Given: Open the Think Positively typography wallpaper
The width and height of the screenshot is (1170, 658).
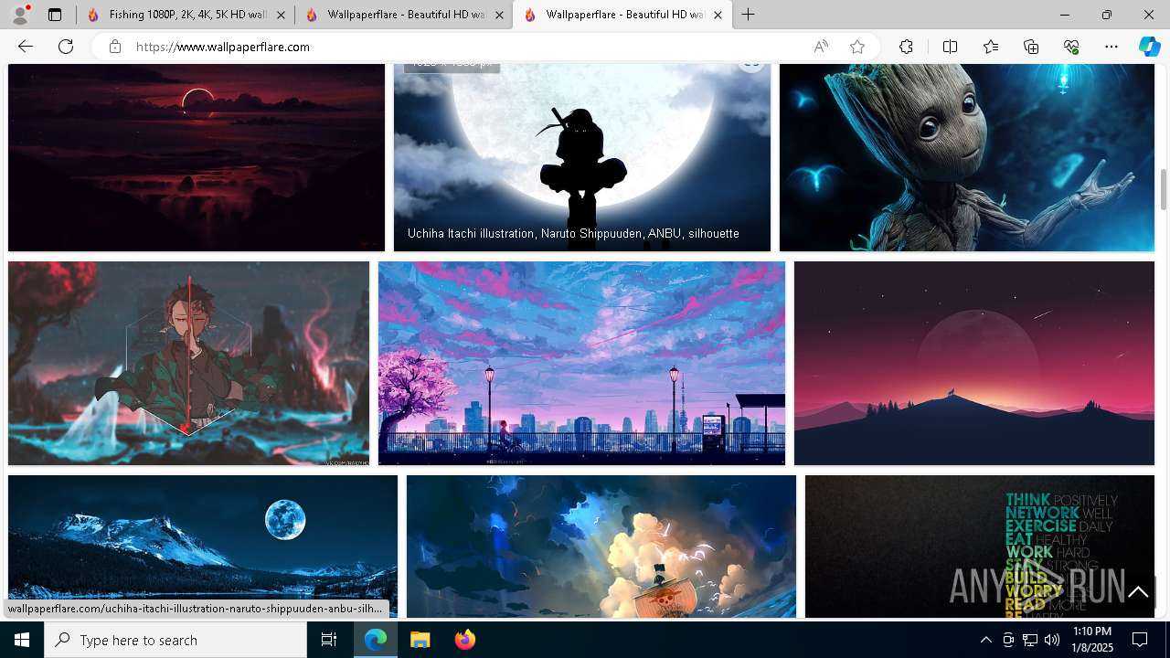Looking at the screenshot, I should (x=980, y=547).
